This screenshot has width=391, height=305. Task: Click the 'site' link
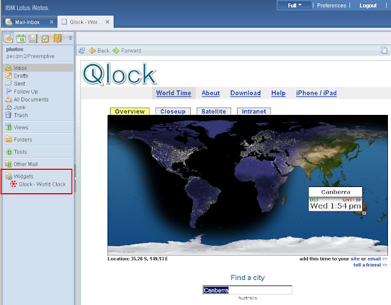pyautogui.click(x=355, y=259)
